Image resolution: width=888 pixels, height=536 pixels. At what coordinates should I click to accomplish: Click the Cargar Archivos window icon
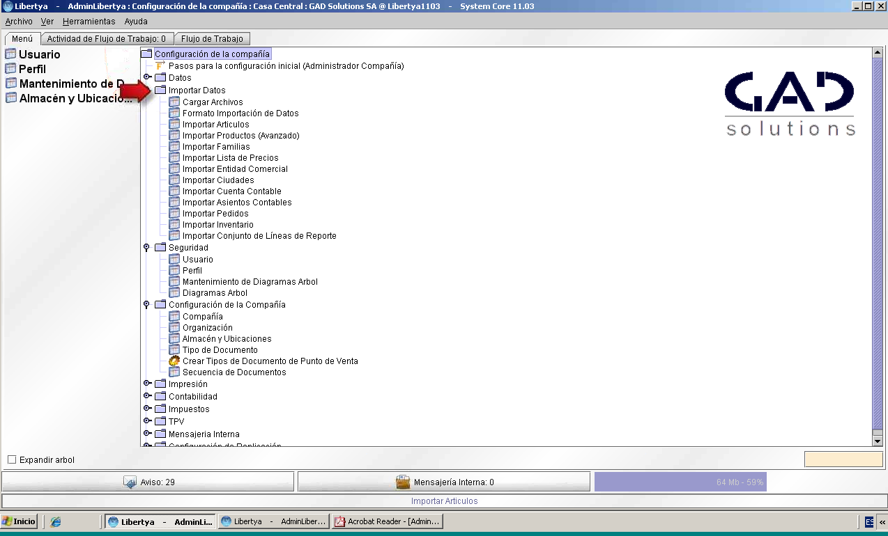(174, 102)
